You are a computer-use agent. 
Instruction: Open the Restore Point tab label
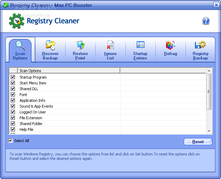click(80, 56)
